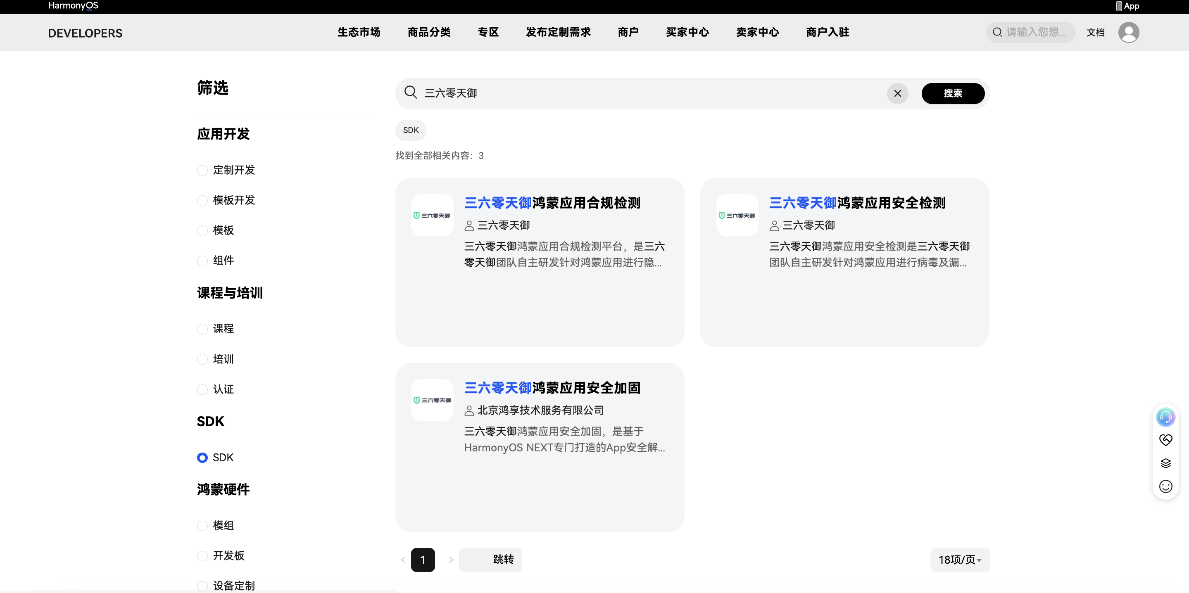Open 发布定制需求 nav item
1189x593 pixels.
[558, 32]
